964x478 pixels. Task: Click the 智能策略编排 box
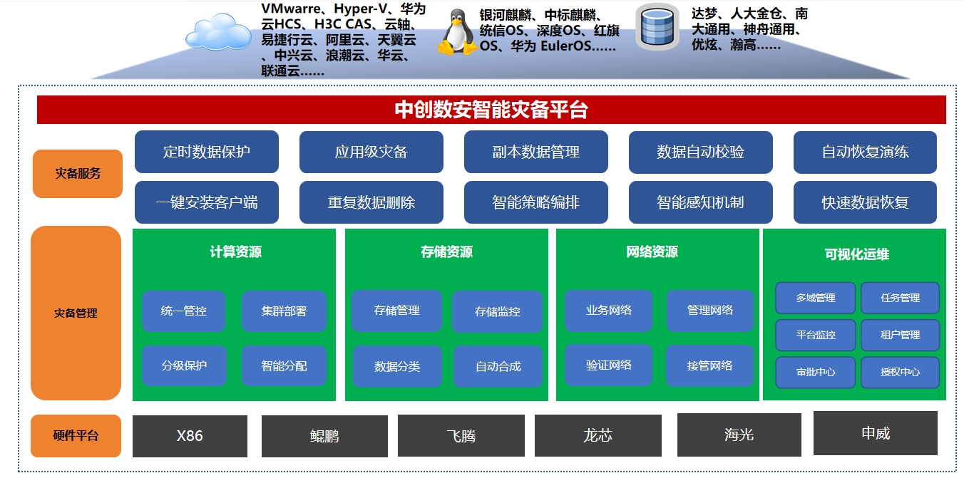536,202
